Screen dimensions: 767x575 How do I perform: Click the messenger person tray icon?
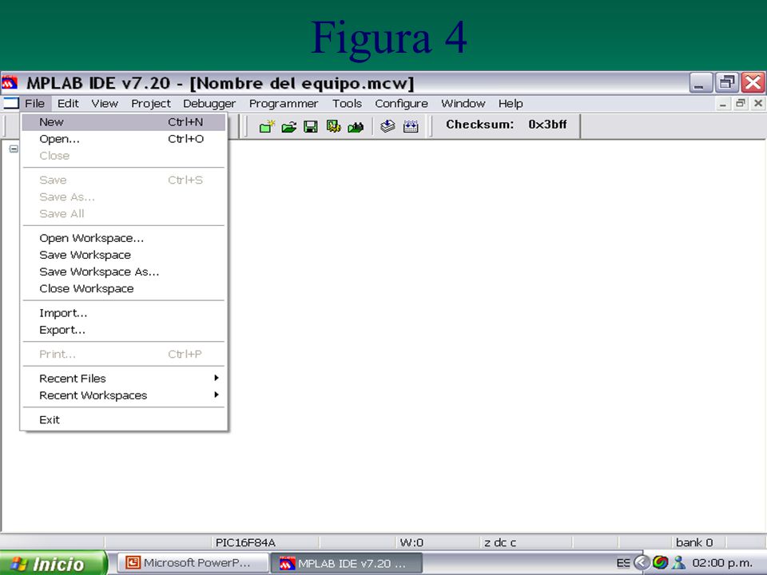point(678,563)
